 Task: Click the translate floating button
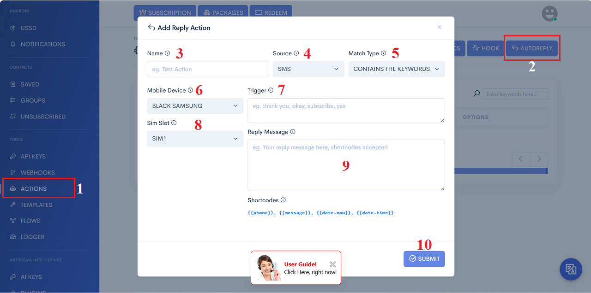[x=571, y=270]
